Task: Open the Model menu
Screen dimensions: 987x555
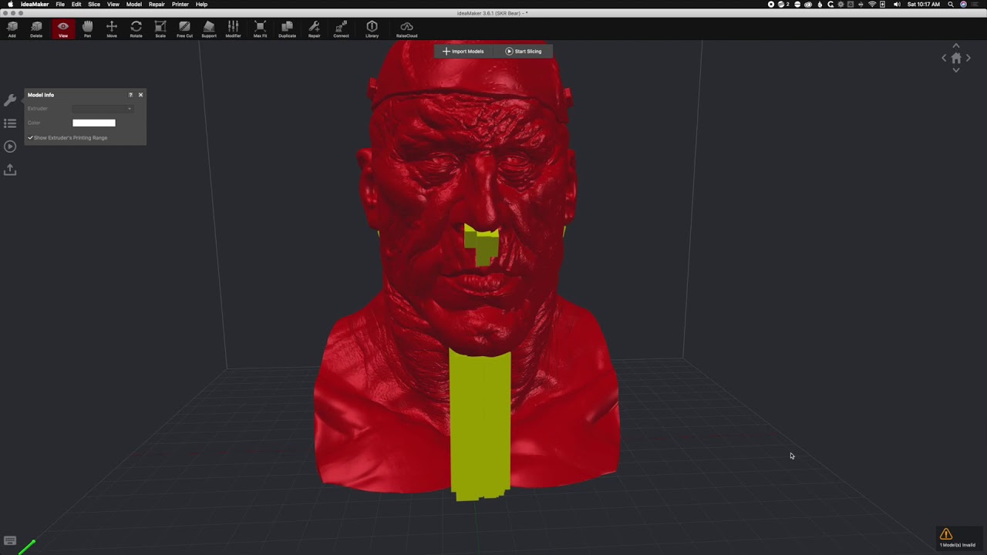Action: coord(134,5)
